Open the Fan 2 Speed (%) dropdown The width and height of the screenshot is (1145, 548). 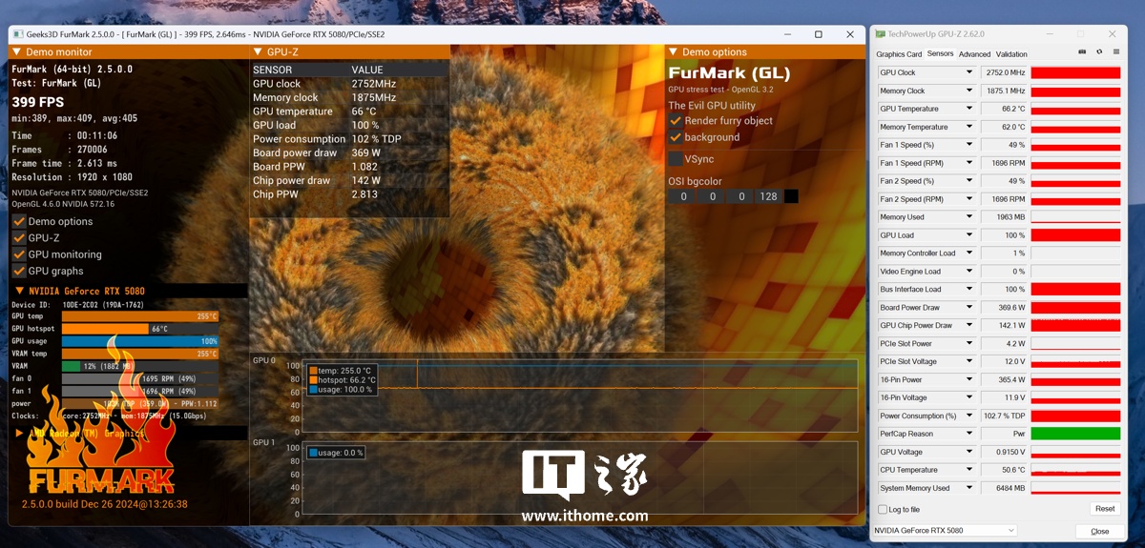coord(969,181)
